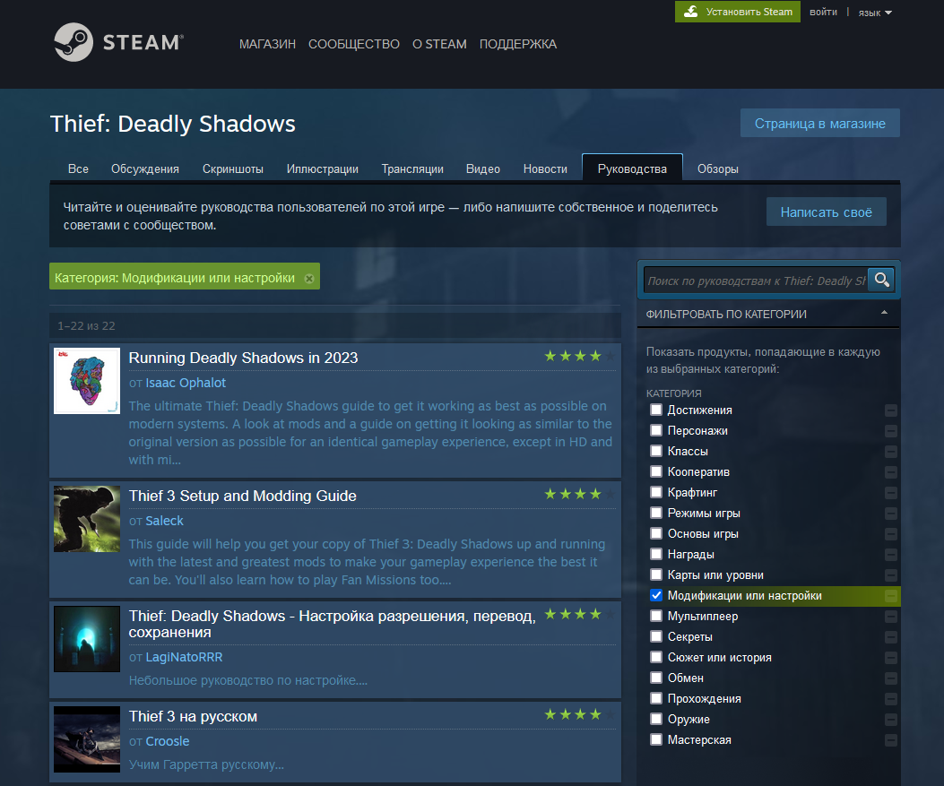Screen dimensions: 944x786
Task: Tick the Крафтинг checkbox
Action: pos(656,492)
